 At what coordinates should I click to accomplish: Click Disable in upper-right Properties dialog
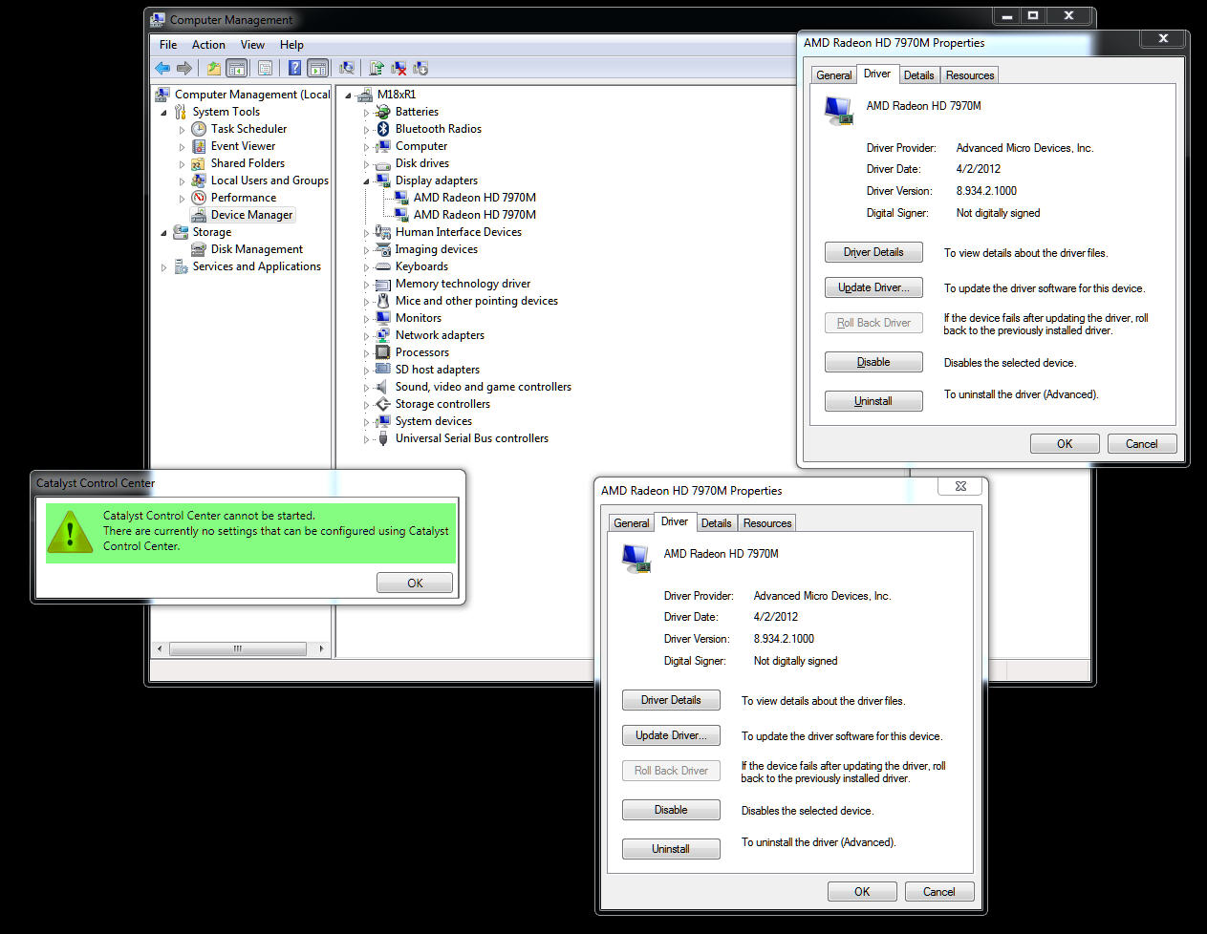coord(873,362)
